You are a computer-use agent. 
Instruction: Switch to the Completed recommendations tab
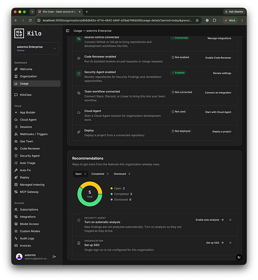click(x=100, y=174)
